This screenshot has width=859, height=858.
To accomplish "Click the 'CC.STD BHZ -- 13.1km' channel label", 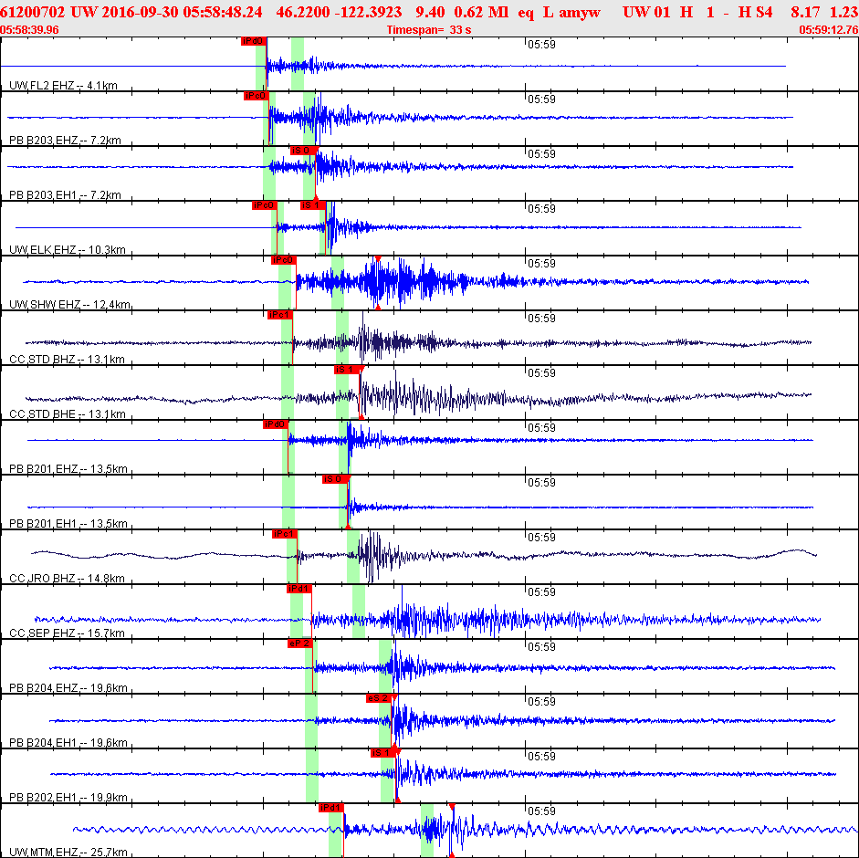I will 67,360.
